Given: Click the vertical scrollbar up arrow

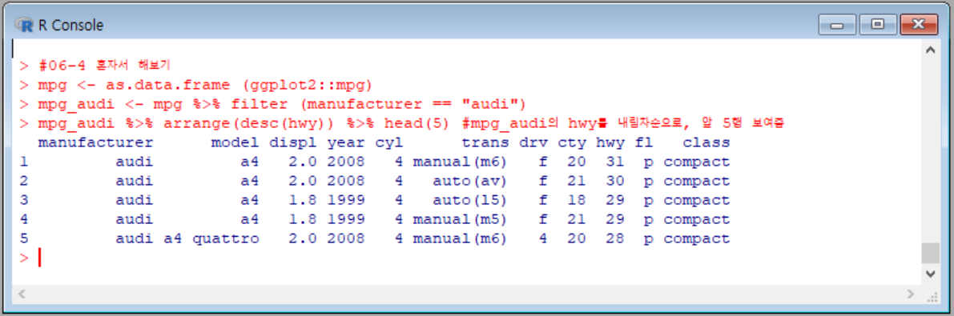Looking at the screenshot, I should (930, 50).
